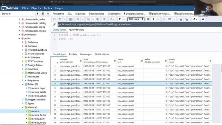The image size is (222, 125).
Task: Click the Find magnifier icon
Action: click(x=78, y=19)
